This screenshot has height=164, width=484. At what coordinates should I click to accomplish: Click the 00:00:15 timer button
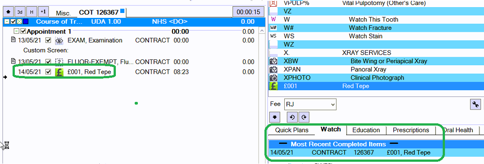248,12
